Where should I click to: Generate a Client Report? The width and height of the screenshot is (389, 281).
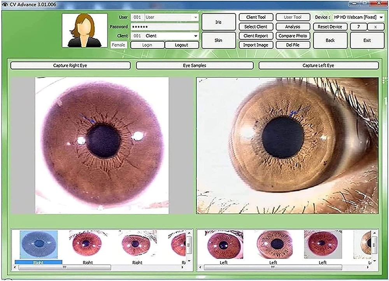256,35
